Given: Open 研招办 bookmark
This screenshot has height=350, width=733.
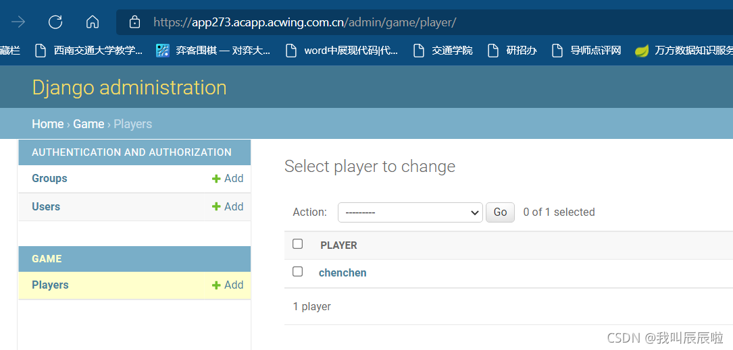Looking at the screenshot, I should pos(512,51).
